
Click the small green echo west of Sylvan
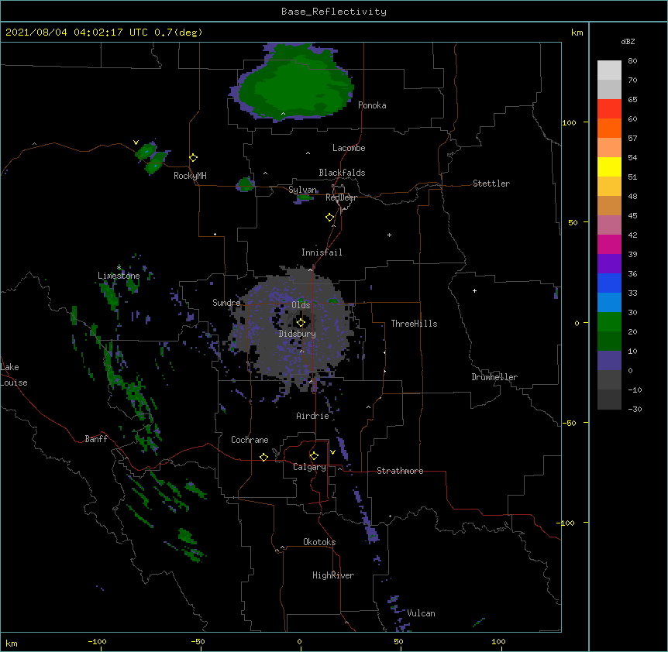coord(245,185)
